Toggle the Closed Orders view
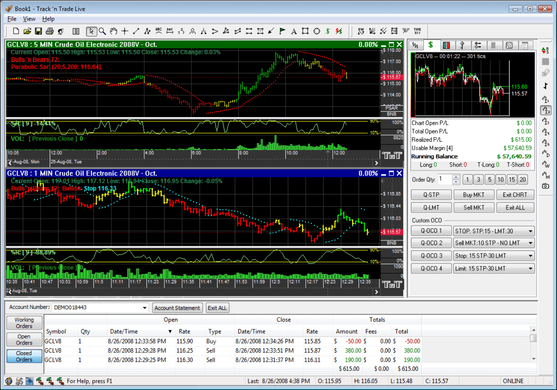Viewport: 557px width, 390px height. (x=24, y=356)
